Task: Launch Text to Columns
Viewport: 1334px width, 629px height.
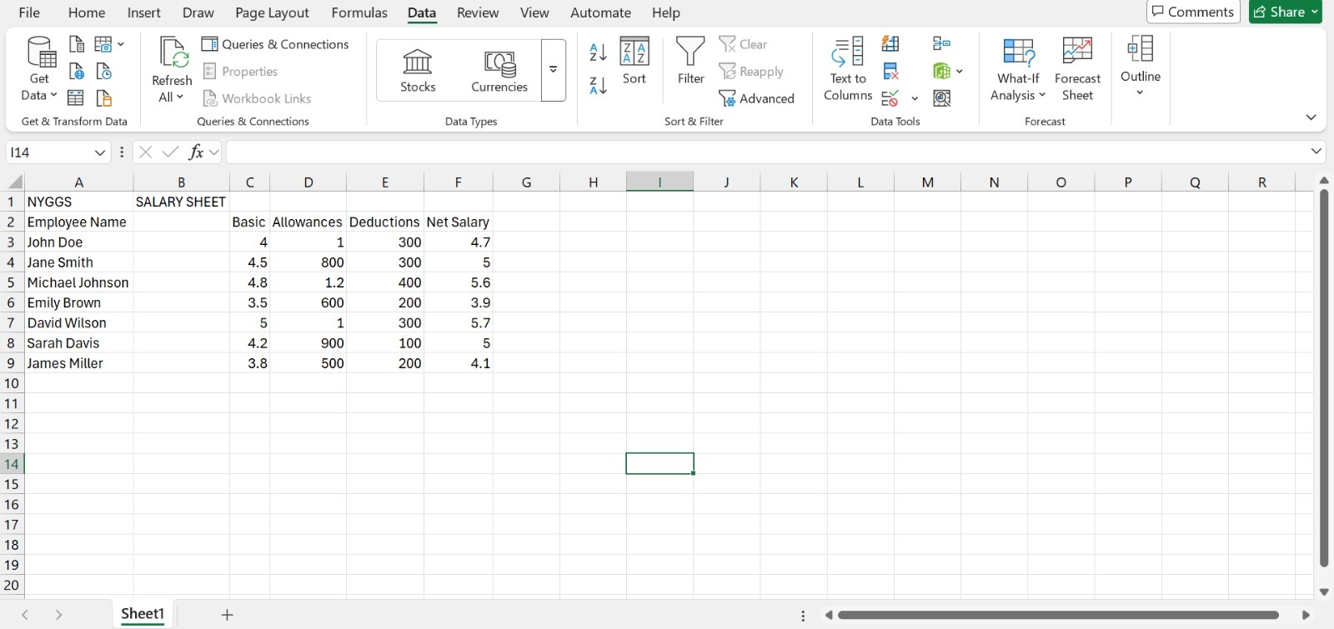Action: tap(848, 69)
